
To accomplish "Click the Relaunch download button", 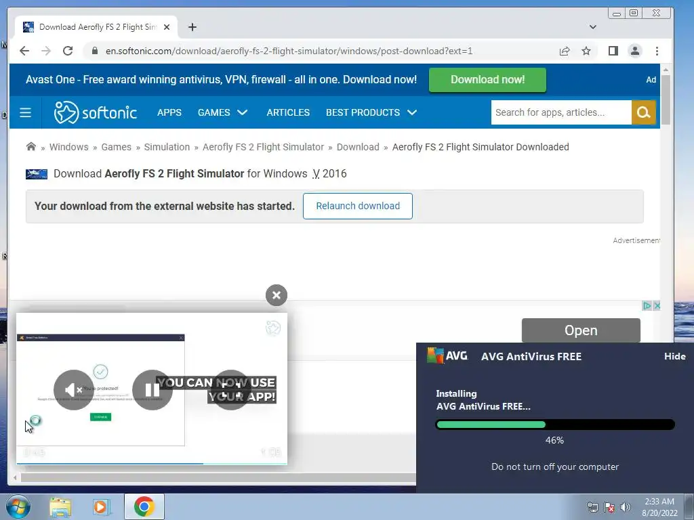I will click(x=358, y=206).
